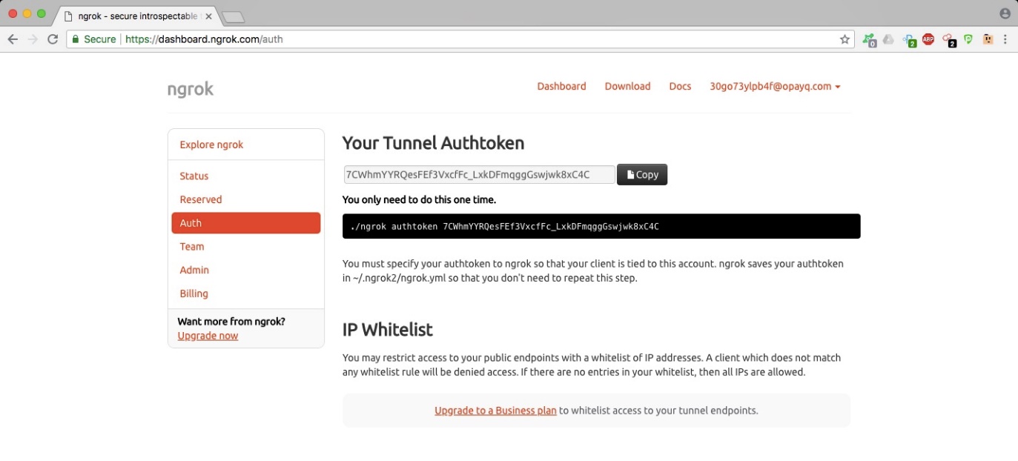Open the Reserved sidebar section
1018x461 pixels.
pos(201,199)
